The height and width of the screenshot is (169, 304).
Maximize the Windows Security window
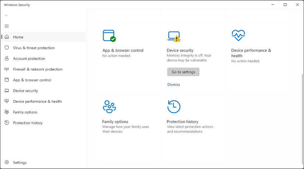pyautogui.click(x=285, y=5)
